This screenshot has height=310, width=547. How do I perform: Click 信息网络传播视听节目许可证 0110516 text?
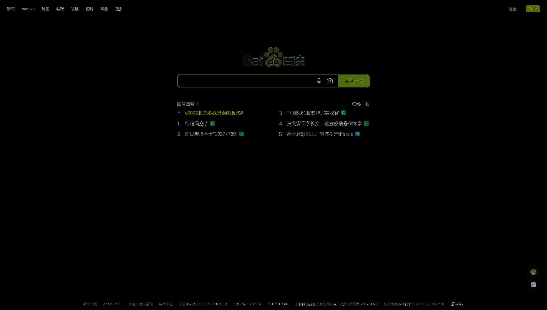point(414,304)
